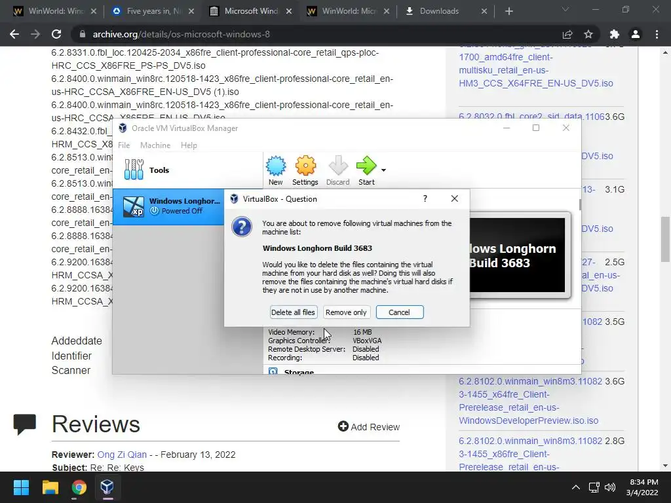
Task: Open Chrome from the taskbar
Action: [79, 487]
